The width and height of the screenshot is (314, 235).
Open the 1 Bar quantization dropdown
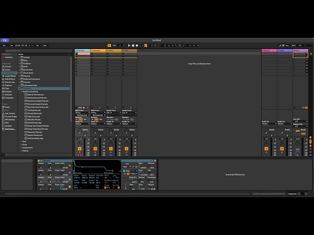click(45, 46)
